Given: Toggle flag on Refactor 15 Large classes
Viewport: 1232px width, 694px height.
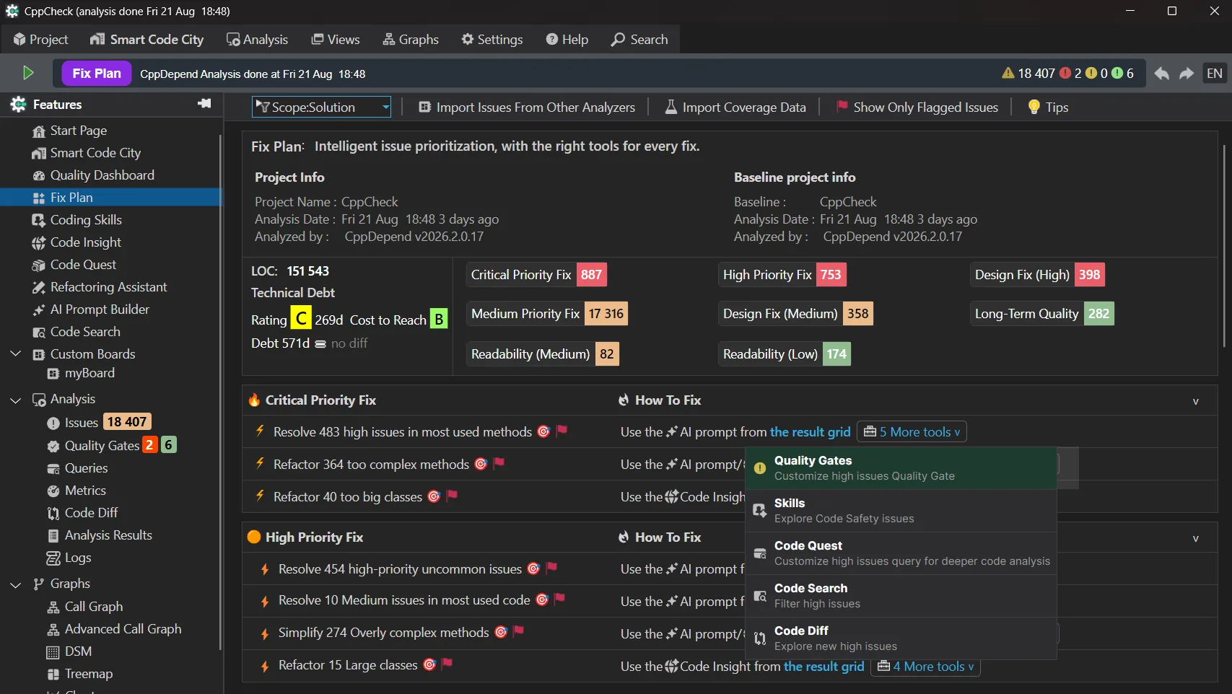Looking at the screenshot, I should click(x=447, y=664).
